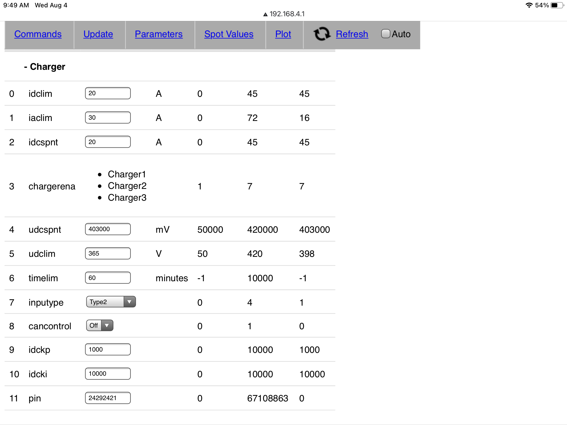Click the Plot link

(283, 34)
